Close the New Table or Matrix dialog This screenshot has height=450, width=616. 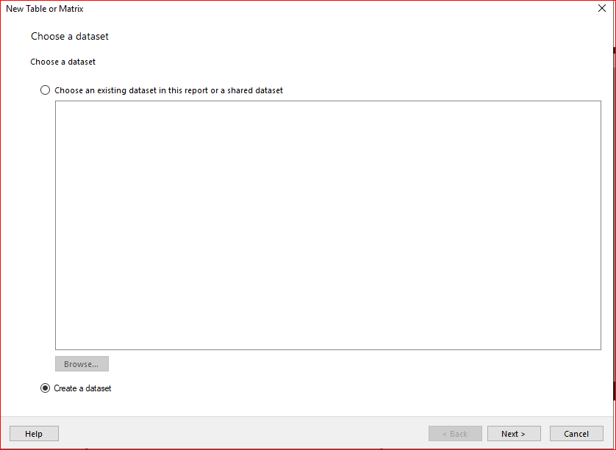(602, 9)
